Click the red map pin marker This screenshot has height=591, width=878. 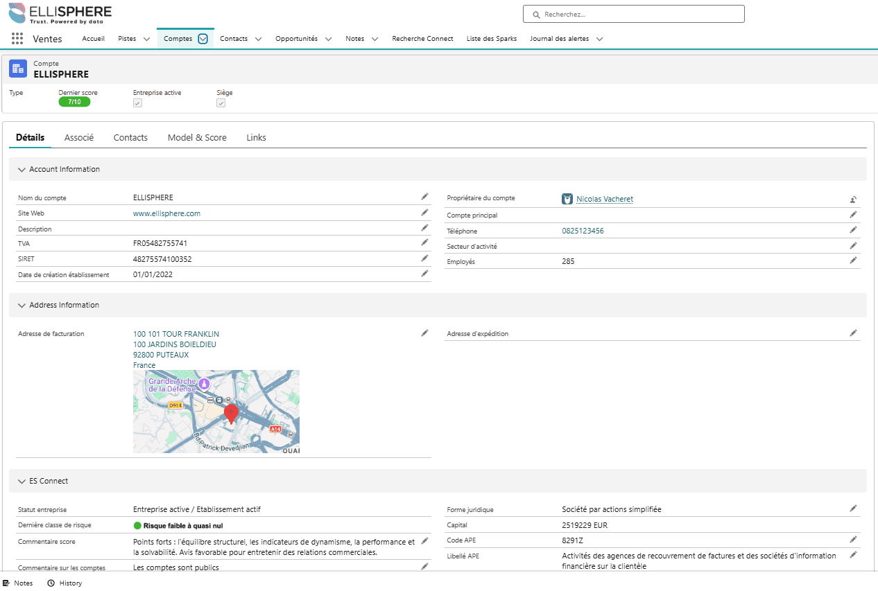click(232, 414)
